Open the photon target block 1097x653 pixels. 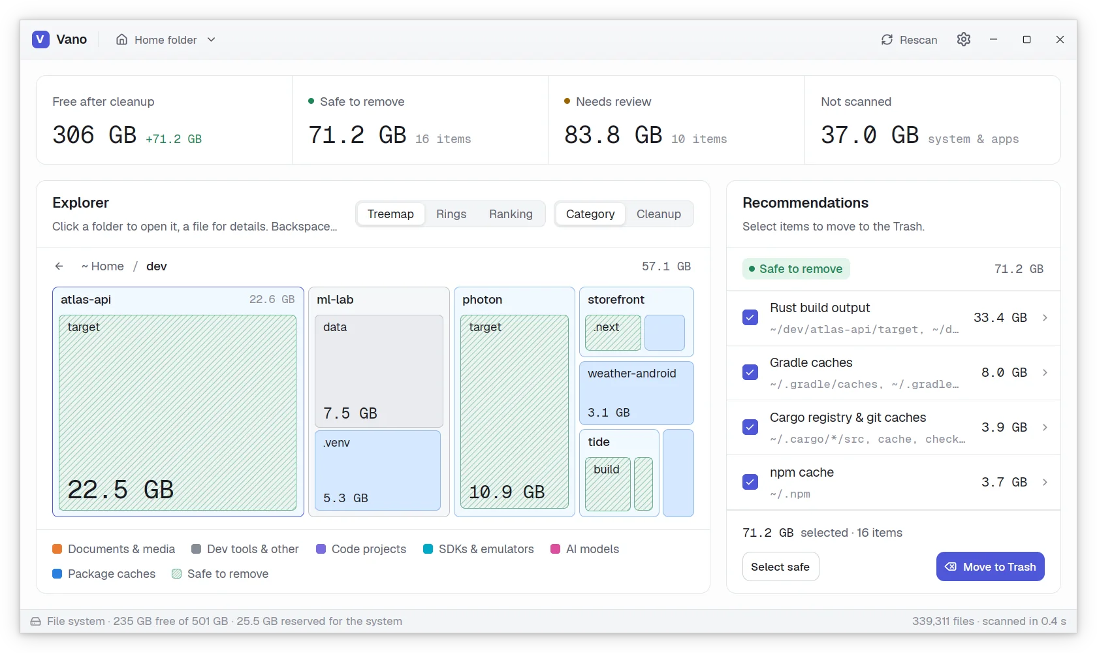click(x=515, y=411)
